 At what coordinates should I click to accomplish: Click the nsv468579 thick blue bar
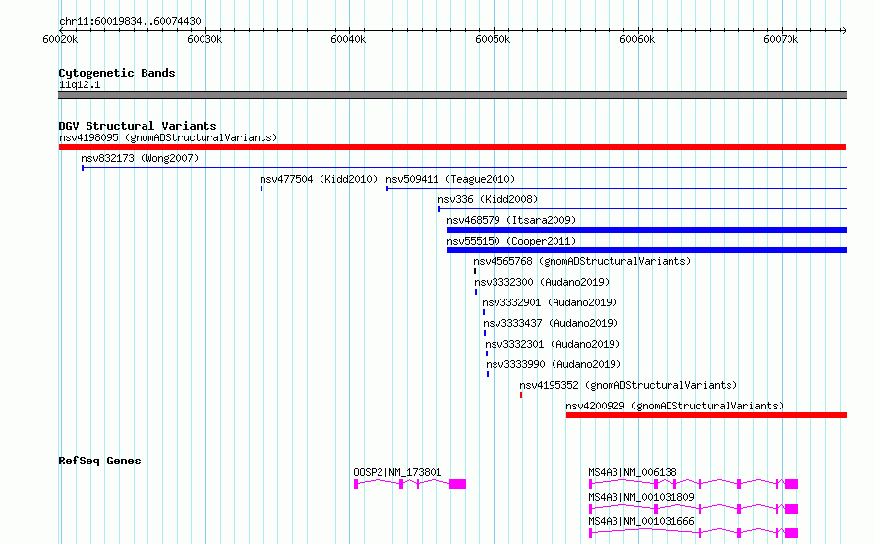pos(647,230)
